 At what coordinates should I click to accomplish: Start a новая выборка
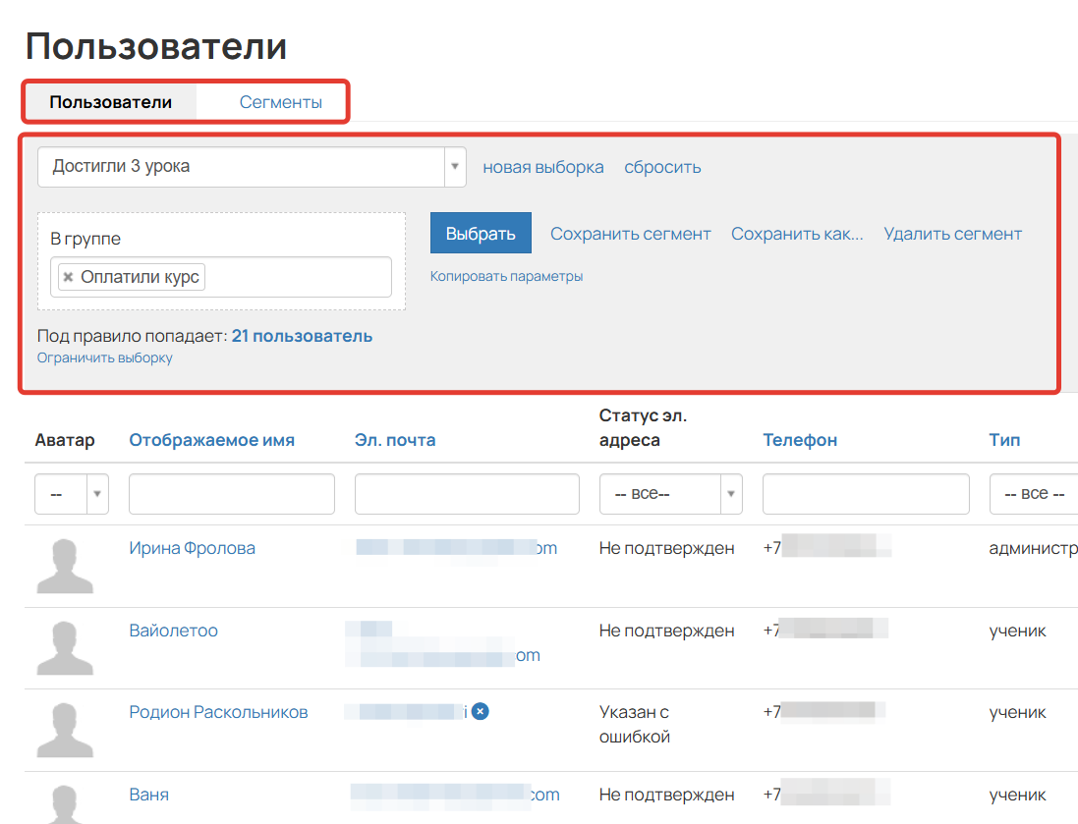click(541, 166)
